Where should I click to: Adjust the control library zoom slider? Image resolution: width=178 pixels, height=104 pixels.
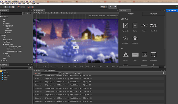[152, 67]
